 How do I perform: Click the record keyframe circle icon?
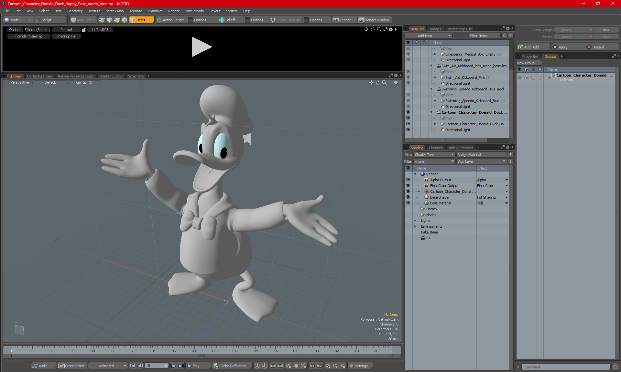pyautogui.click(x=296, y=366)
